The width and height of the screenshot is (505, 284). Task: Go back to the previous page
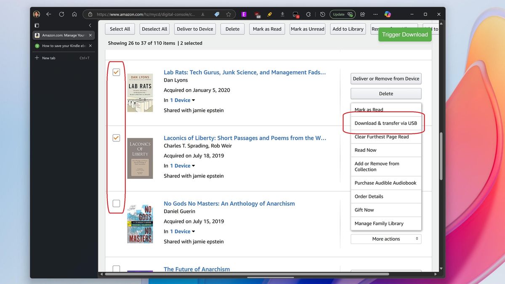point(49,14)
